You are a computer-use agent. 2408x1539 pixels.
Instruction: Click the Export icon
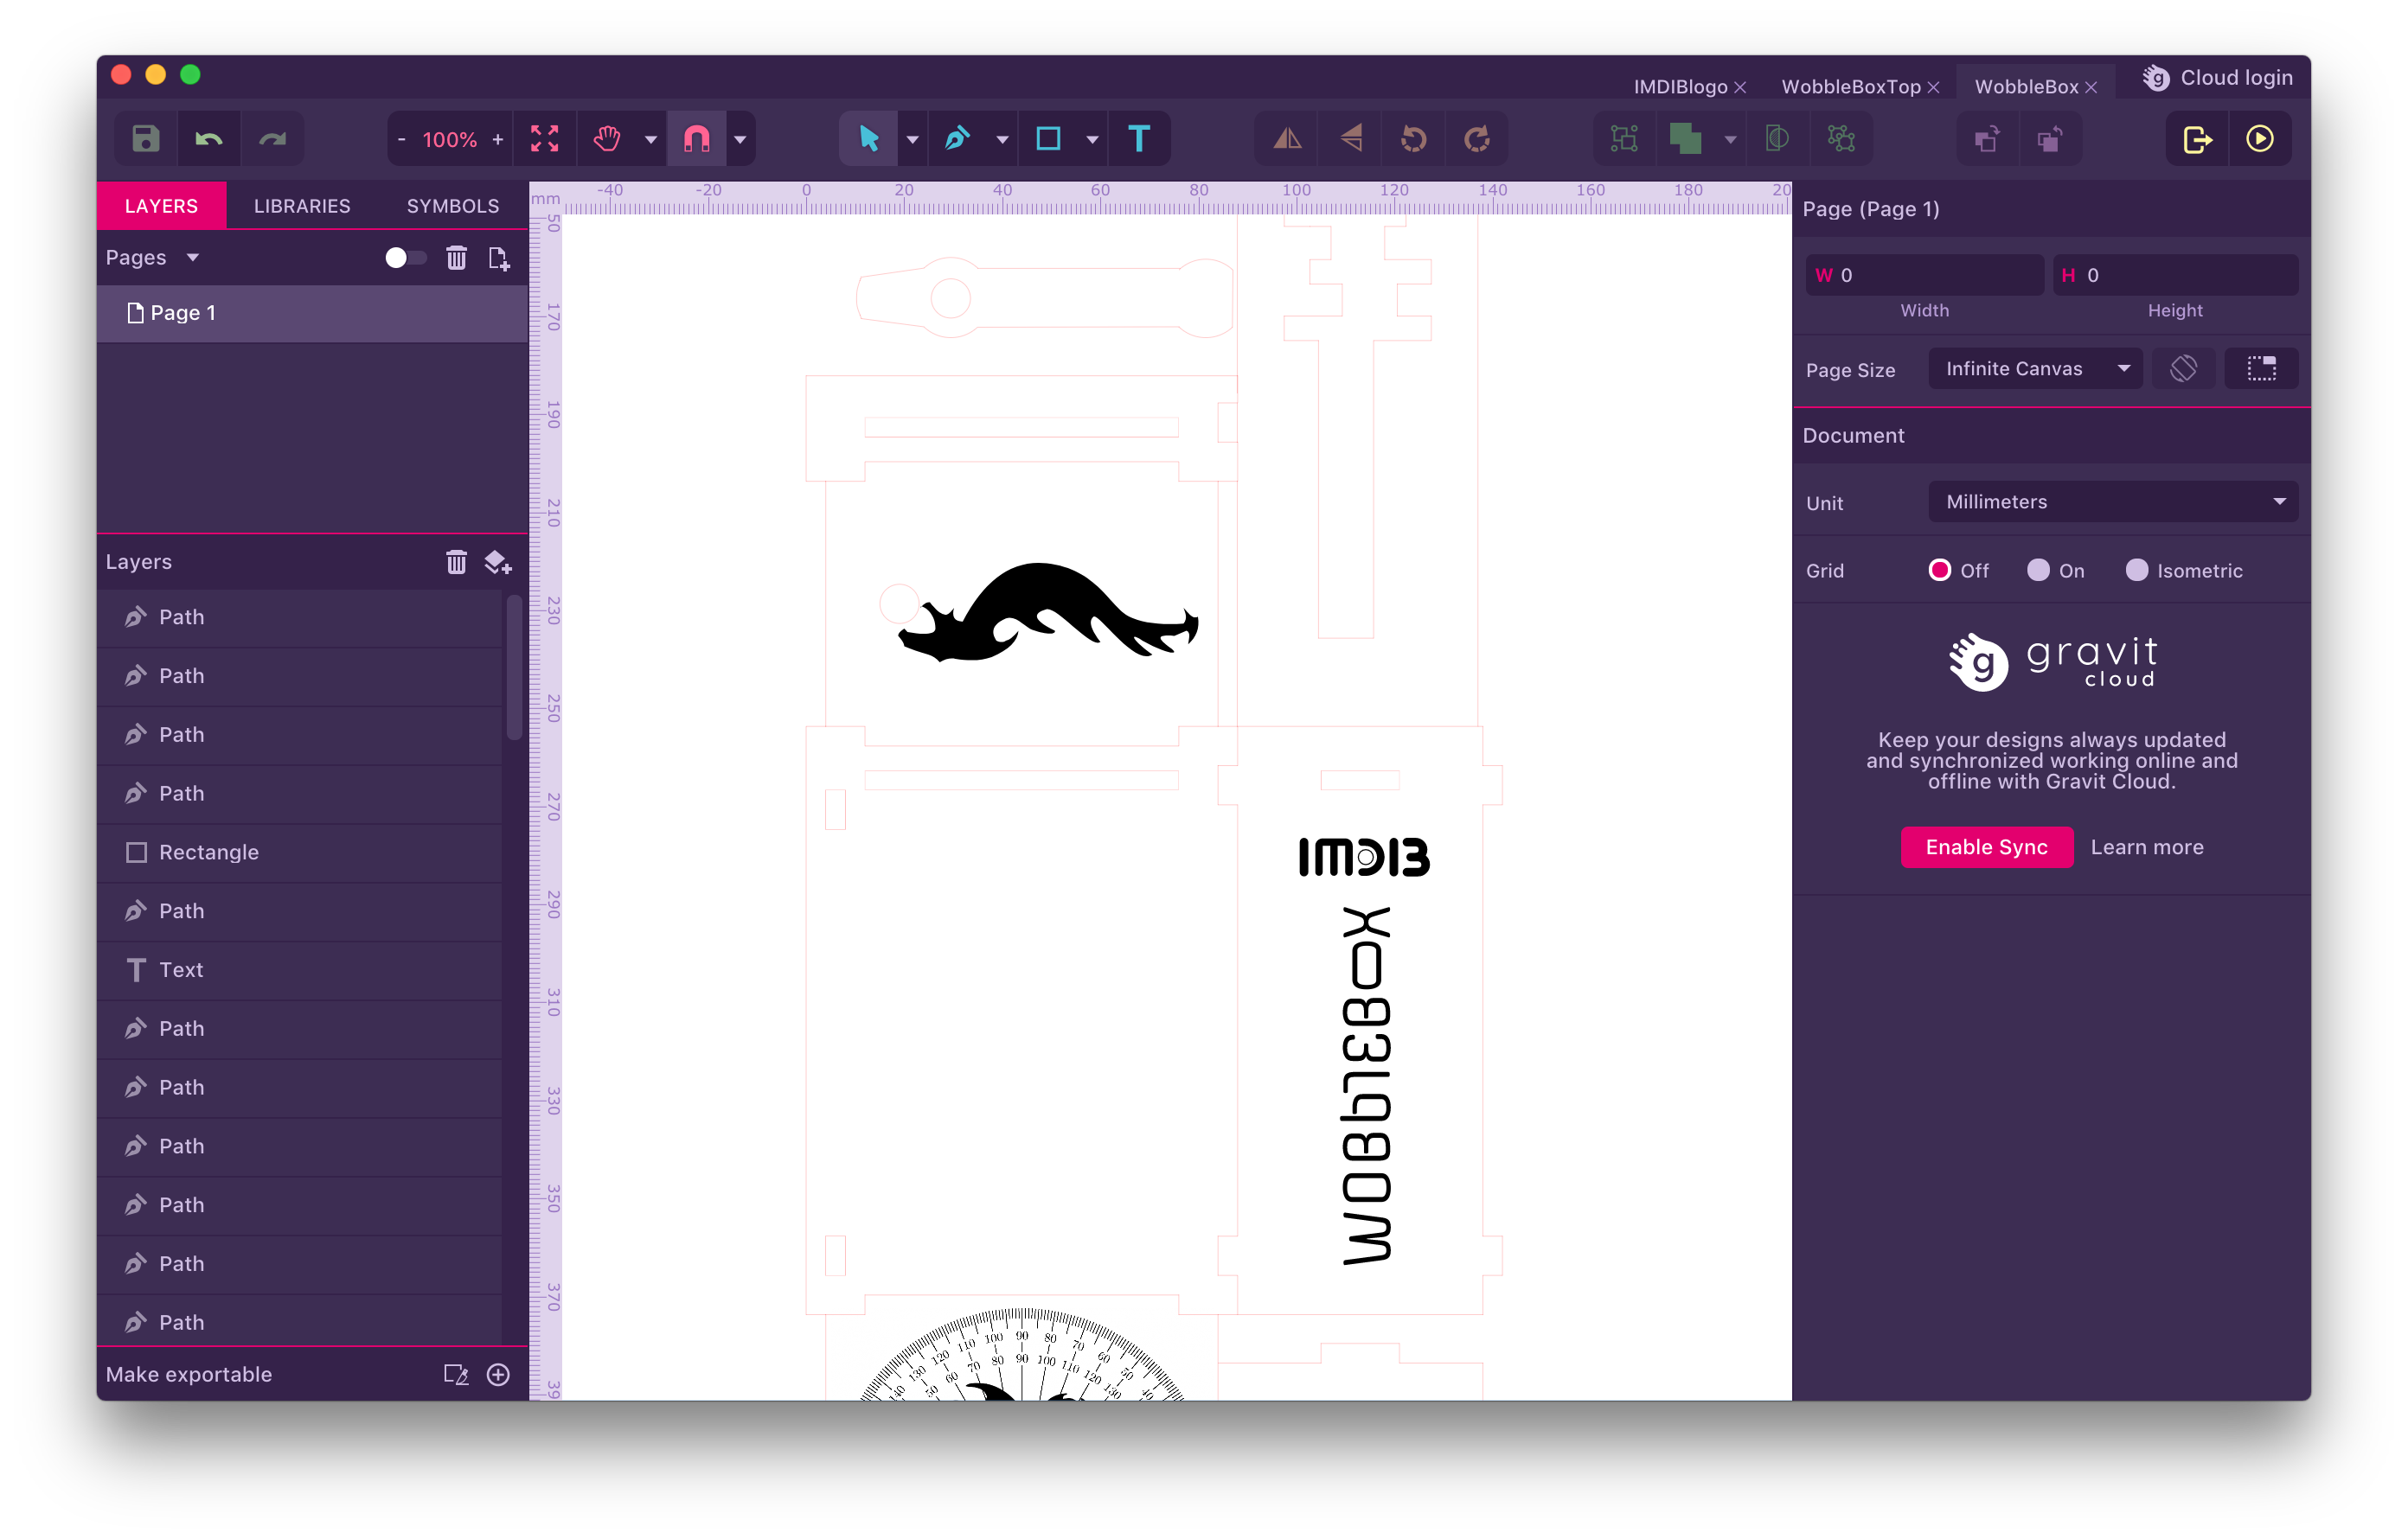click(x=2197, y=139)
